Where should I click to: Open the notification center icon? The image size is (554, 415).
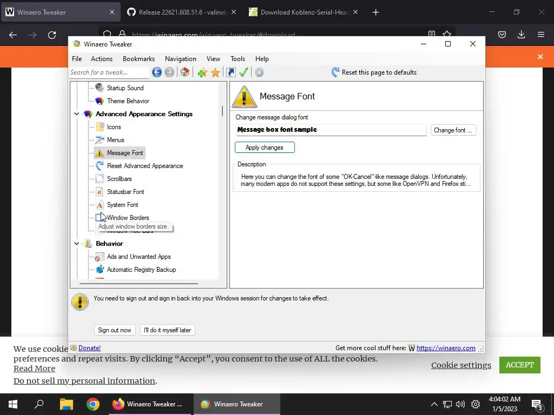(537, 404)
